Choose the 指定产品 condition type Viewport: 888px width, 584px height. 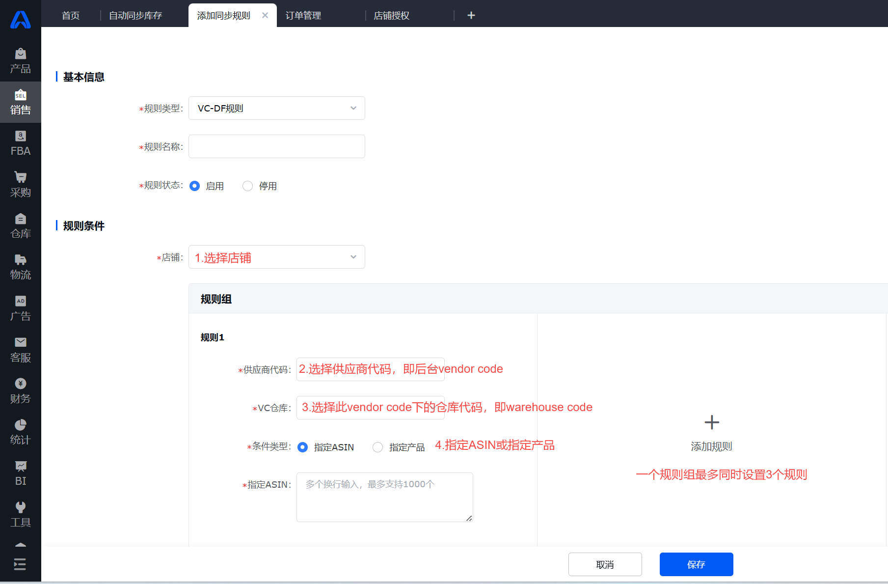(x=377, y=447)
